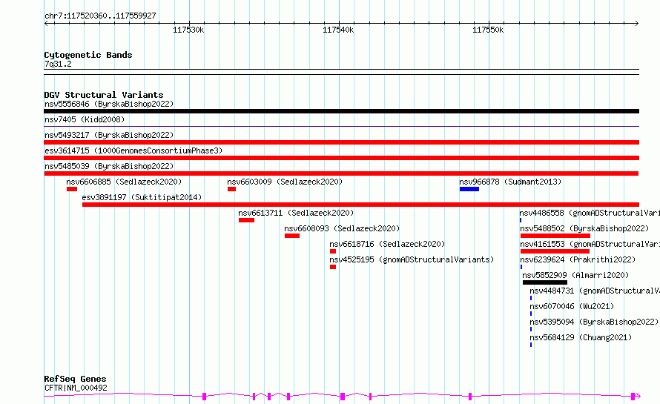Open nsv6618716 (Sedlazeck2020) label
This screenshot has height=404, width=660.
pyautogui.click(x=387, y=244)
